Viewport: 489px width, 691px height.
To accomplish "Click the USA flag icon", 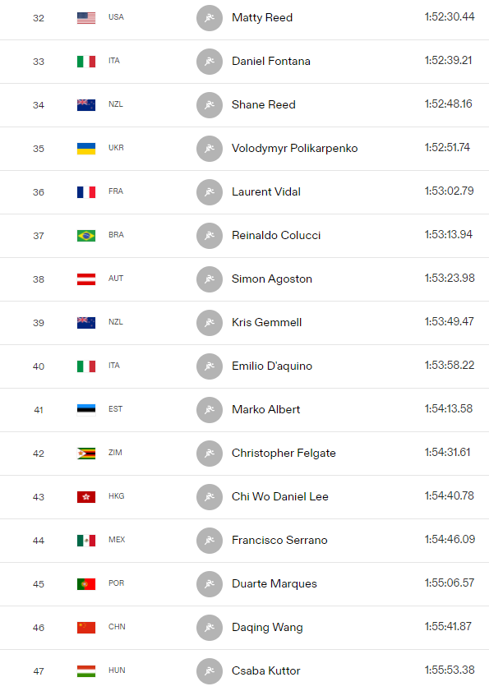I will point(86,18).
